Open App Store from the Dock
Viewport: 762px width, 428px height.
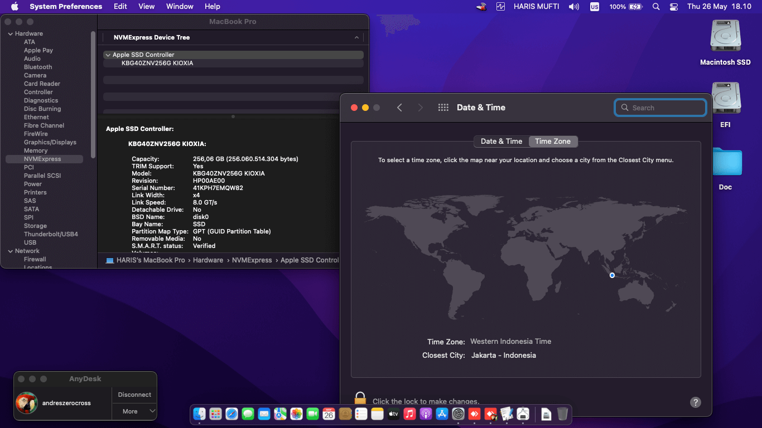(442, 414)
